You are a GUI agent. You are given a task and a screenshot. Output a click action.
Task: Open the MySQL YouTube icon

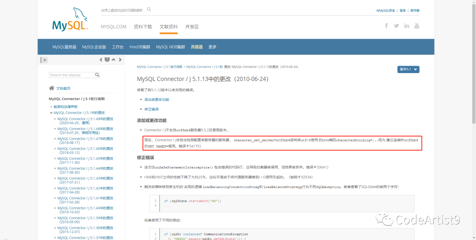[x=417, y=26]
